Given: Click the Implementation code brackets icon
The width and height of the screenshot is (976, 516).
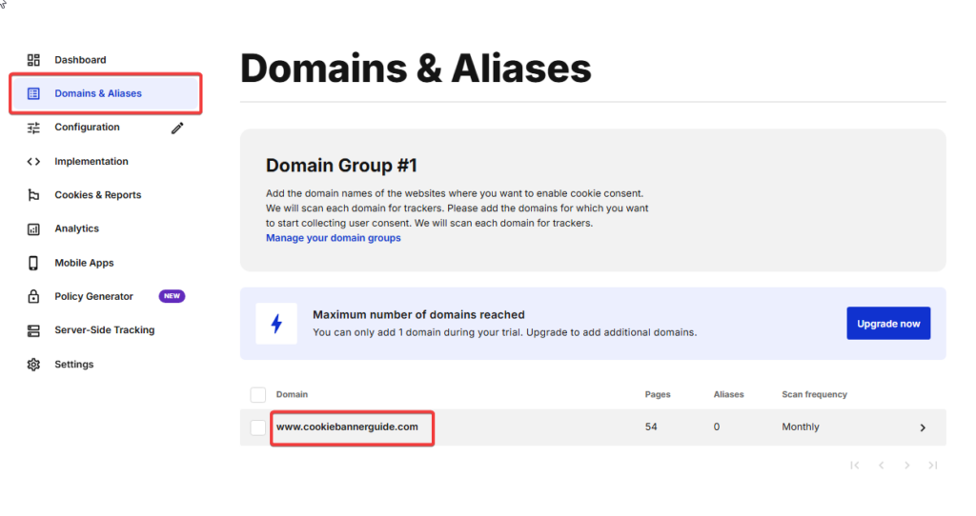Looking at the screenshot, I should (33, 162).
